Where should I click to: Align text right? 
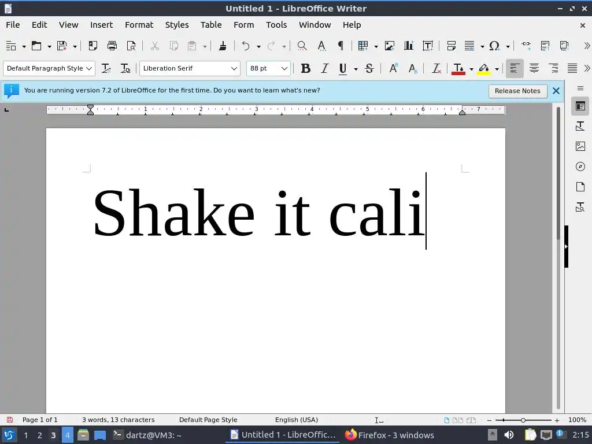(x=553, y=68)
